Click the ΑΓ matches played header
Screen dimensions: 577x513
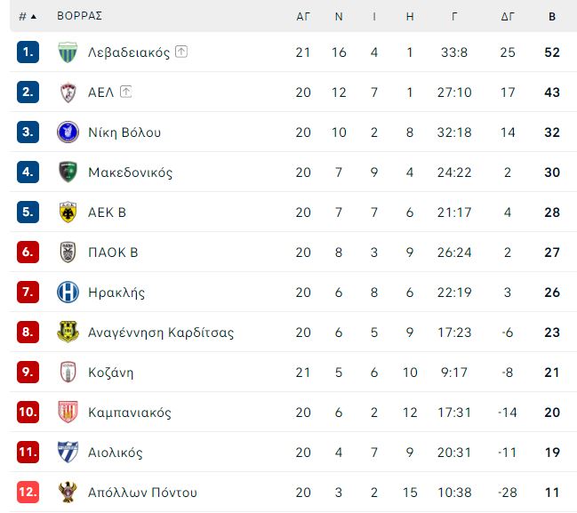tap(303, 17)
